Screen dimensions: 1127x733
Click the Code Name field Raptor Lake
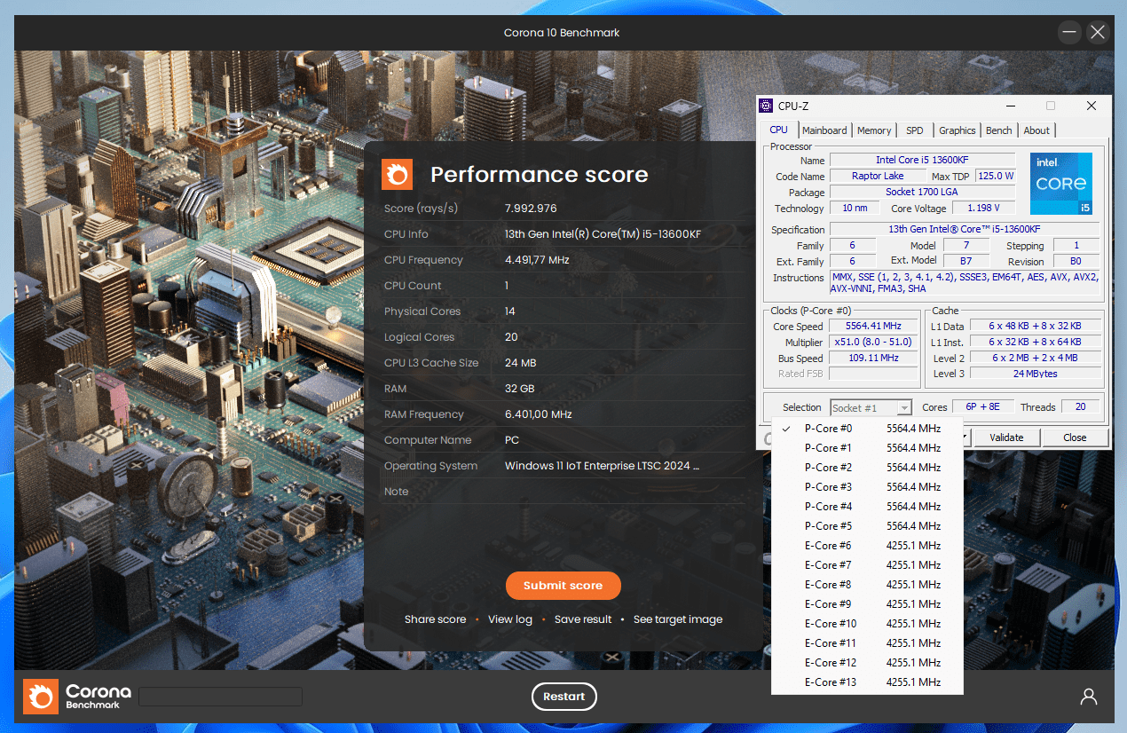pos(878,176)
